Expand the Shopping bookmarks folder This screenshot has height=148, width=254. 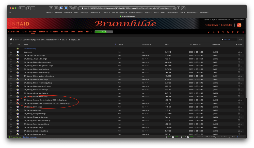point(84,12)
